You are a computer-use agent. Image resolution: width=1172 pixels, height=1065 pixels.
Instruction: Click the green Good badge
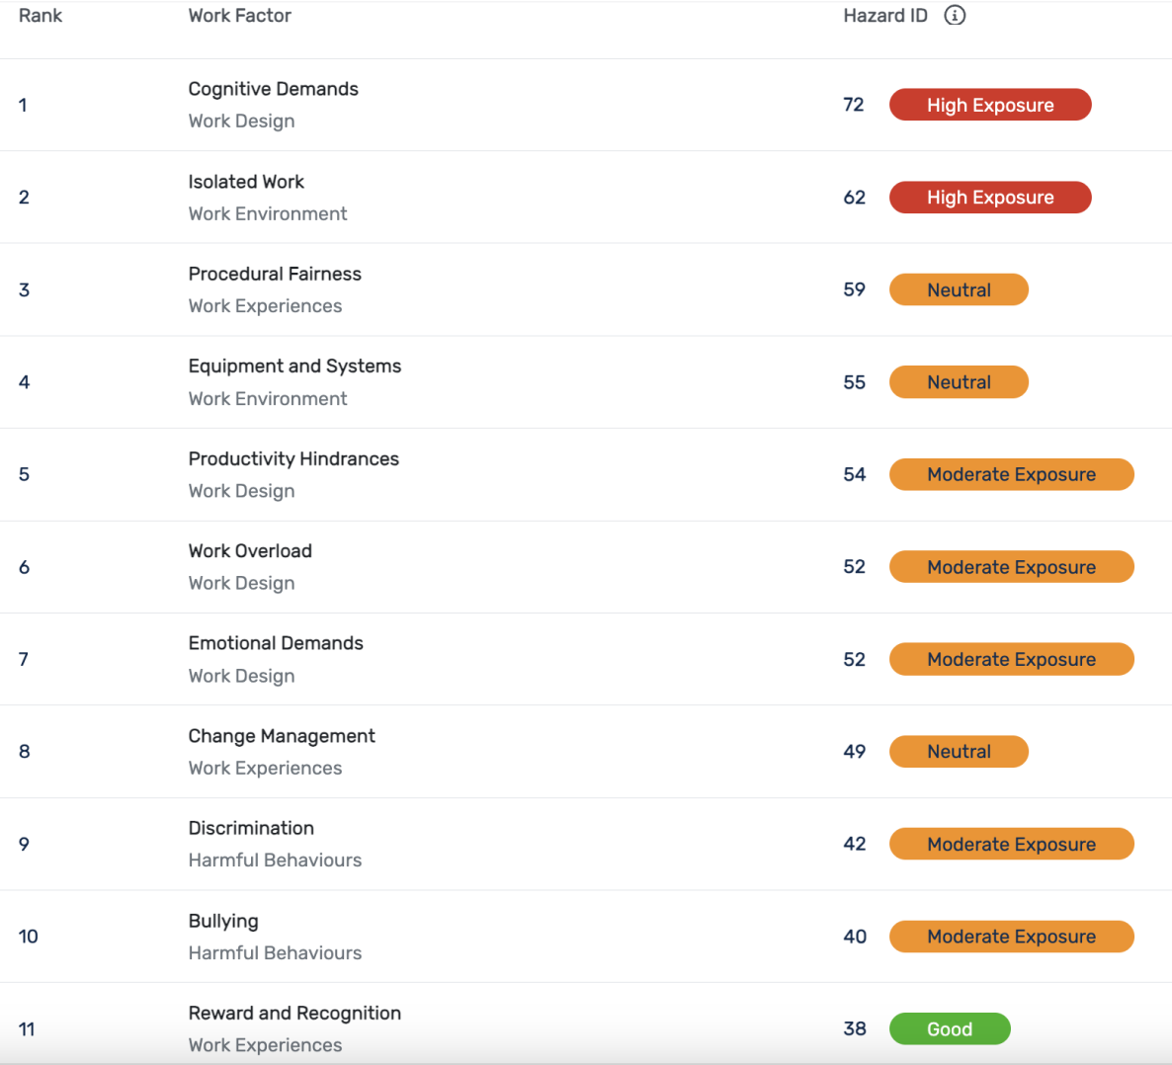[x=949, y=1028]
